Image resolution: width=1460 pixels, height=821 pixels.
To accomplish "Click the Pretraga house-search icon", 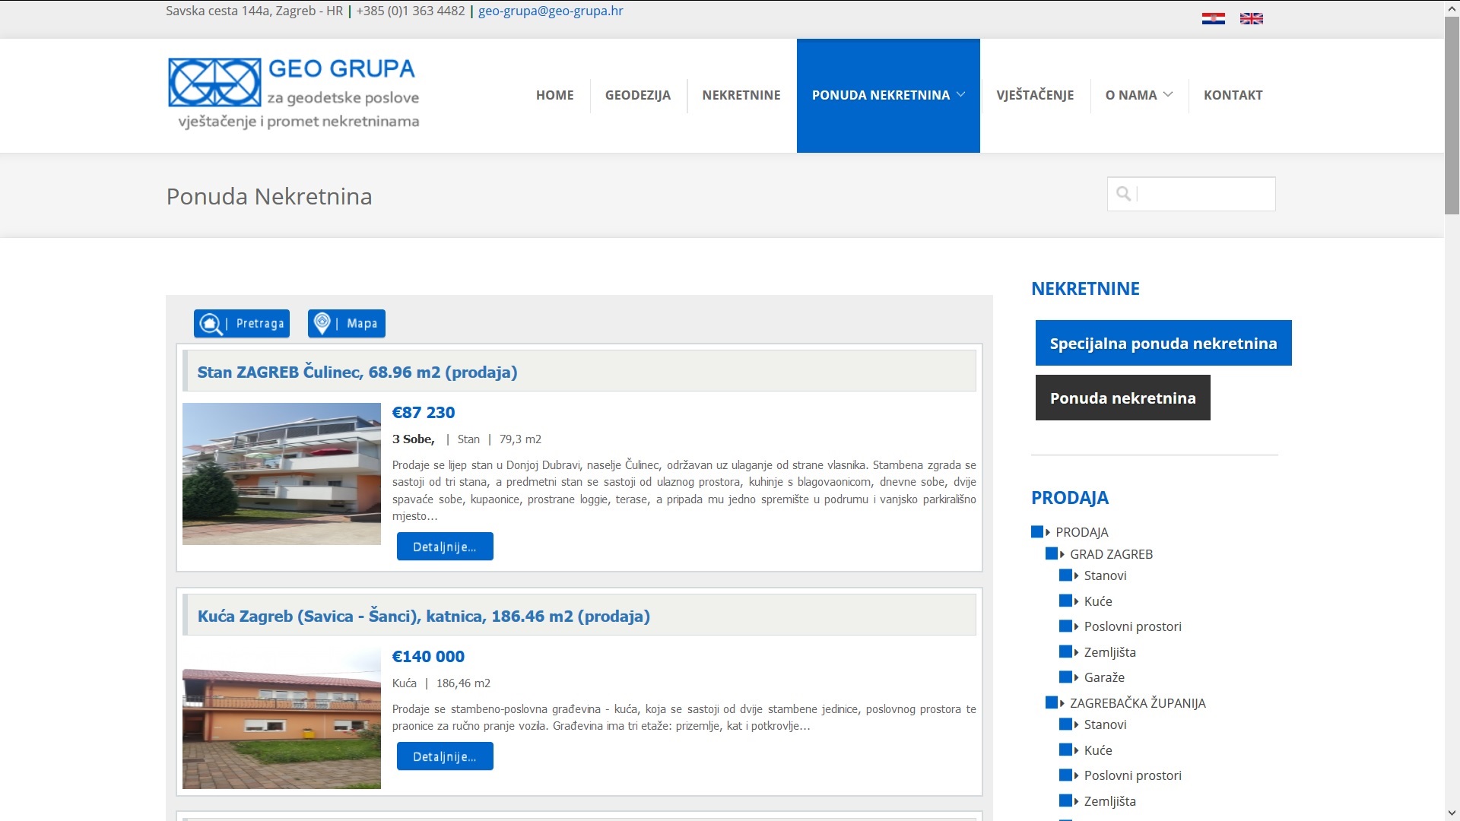I will [211, 324].
